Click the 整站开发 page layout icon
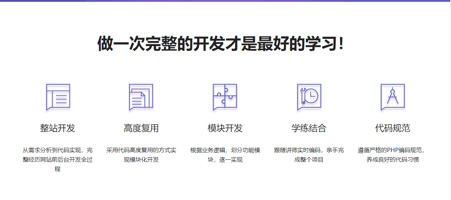Image resolution: width=451 pixels, height=200 pixels. point(58,97)
